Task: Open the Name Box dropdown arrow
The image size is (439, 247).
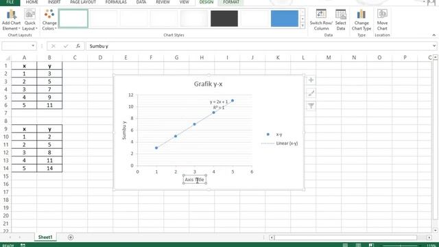Action: pyautogui.click(x=33, y=46)
